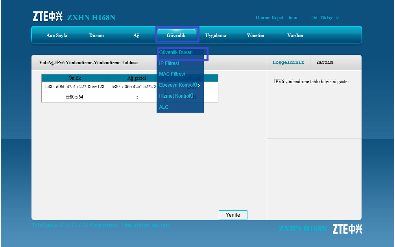Click the Yol breadcrumb path text
The height and width of the screenshot is (247, 395).
tap(89, 63)
